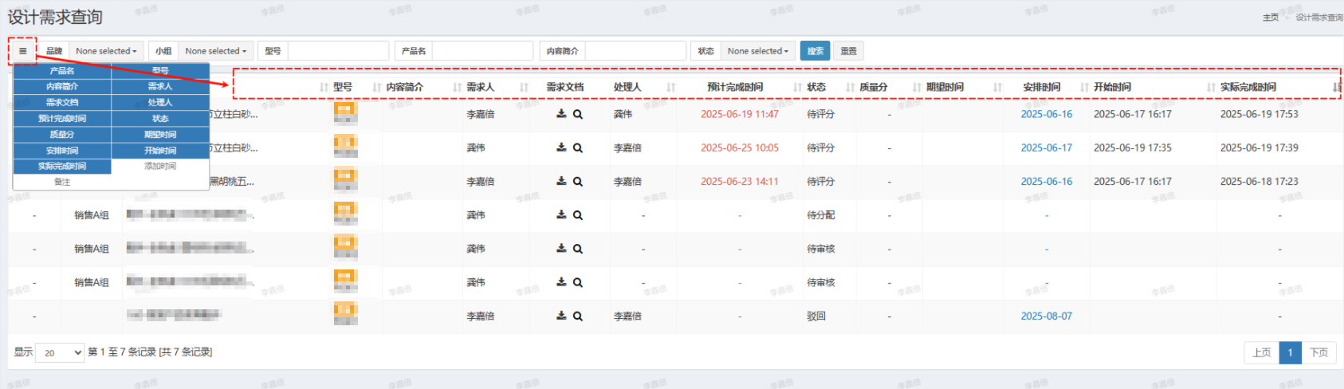Click the blue 搜索 button
The height and width of the screenshot is (389, 1344).
coord(815,51)
